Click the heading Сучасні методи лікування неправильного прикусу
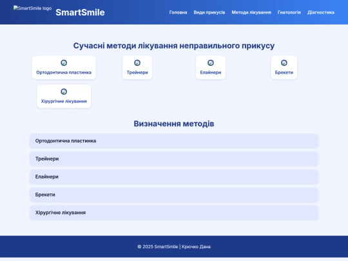 point(174,46)
